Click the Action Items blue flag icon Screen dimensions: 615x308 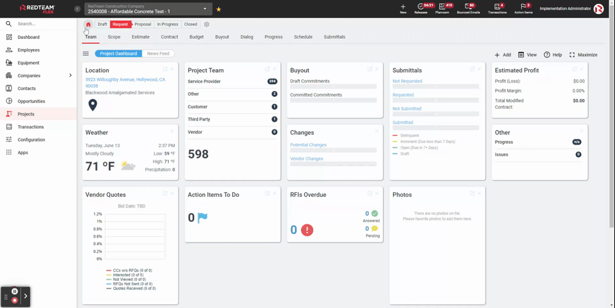(x=202, y=217)
